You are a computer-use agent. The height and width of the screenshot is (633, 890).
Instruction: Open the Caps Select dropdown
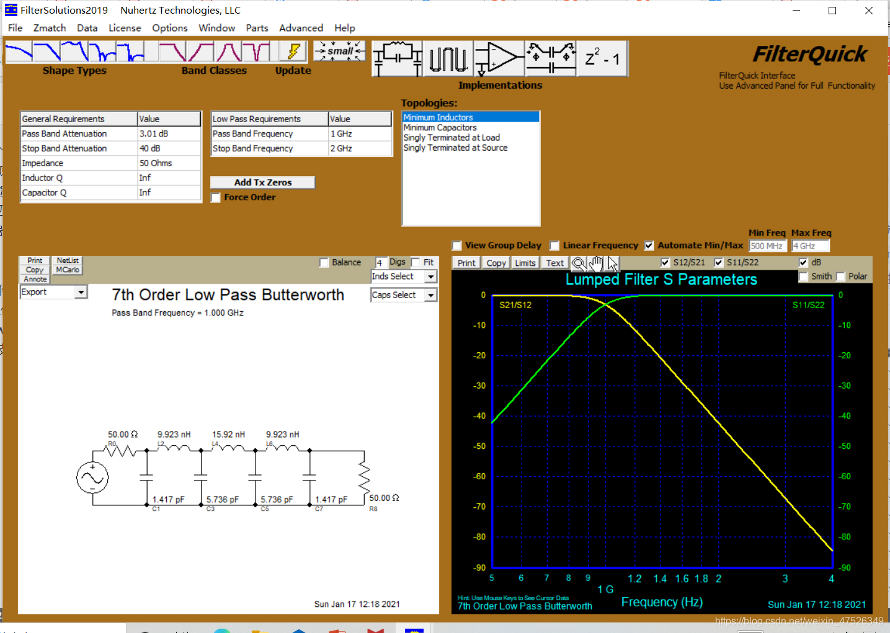[x=430, y=294]
